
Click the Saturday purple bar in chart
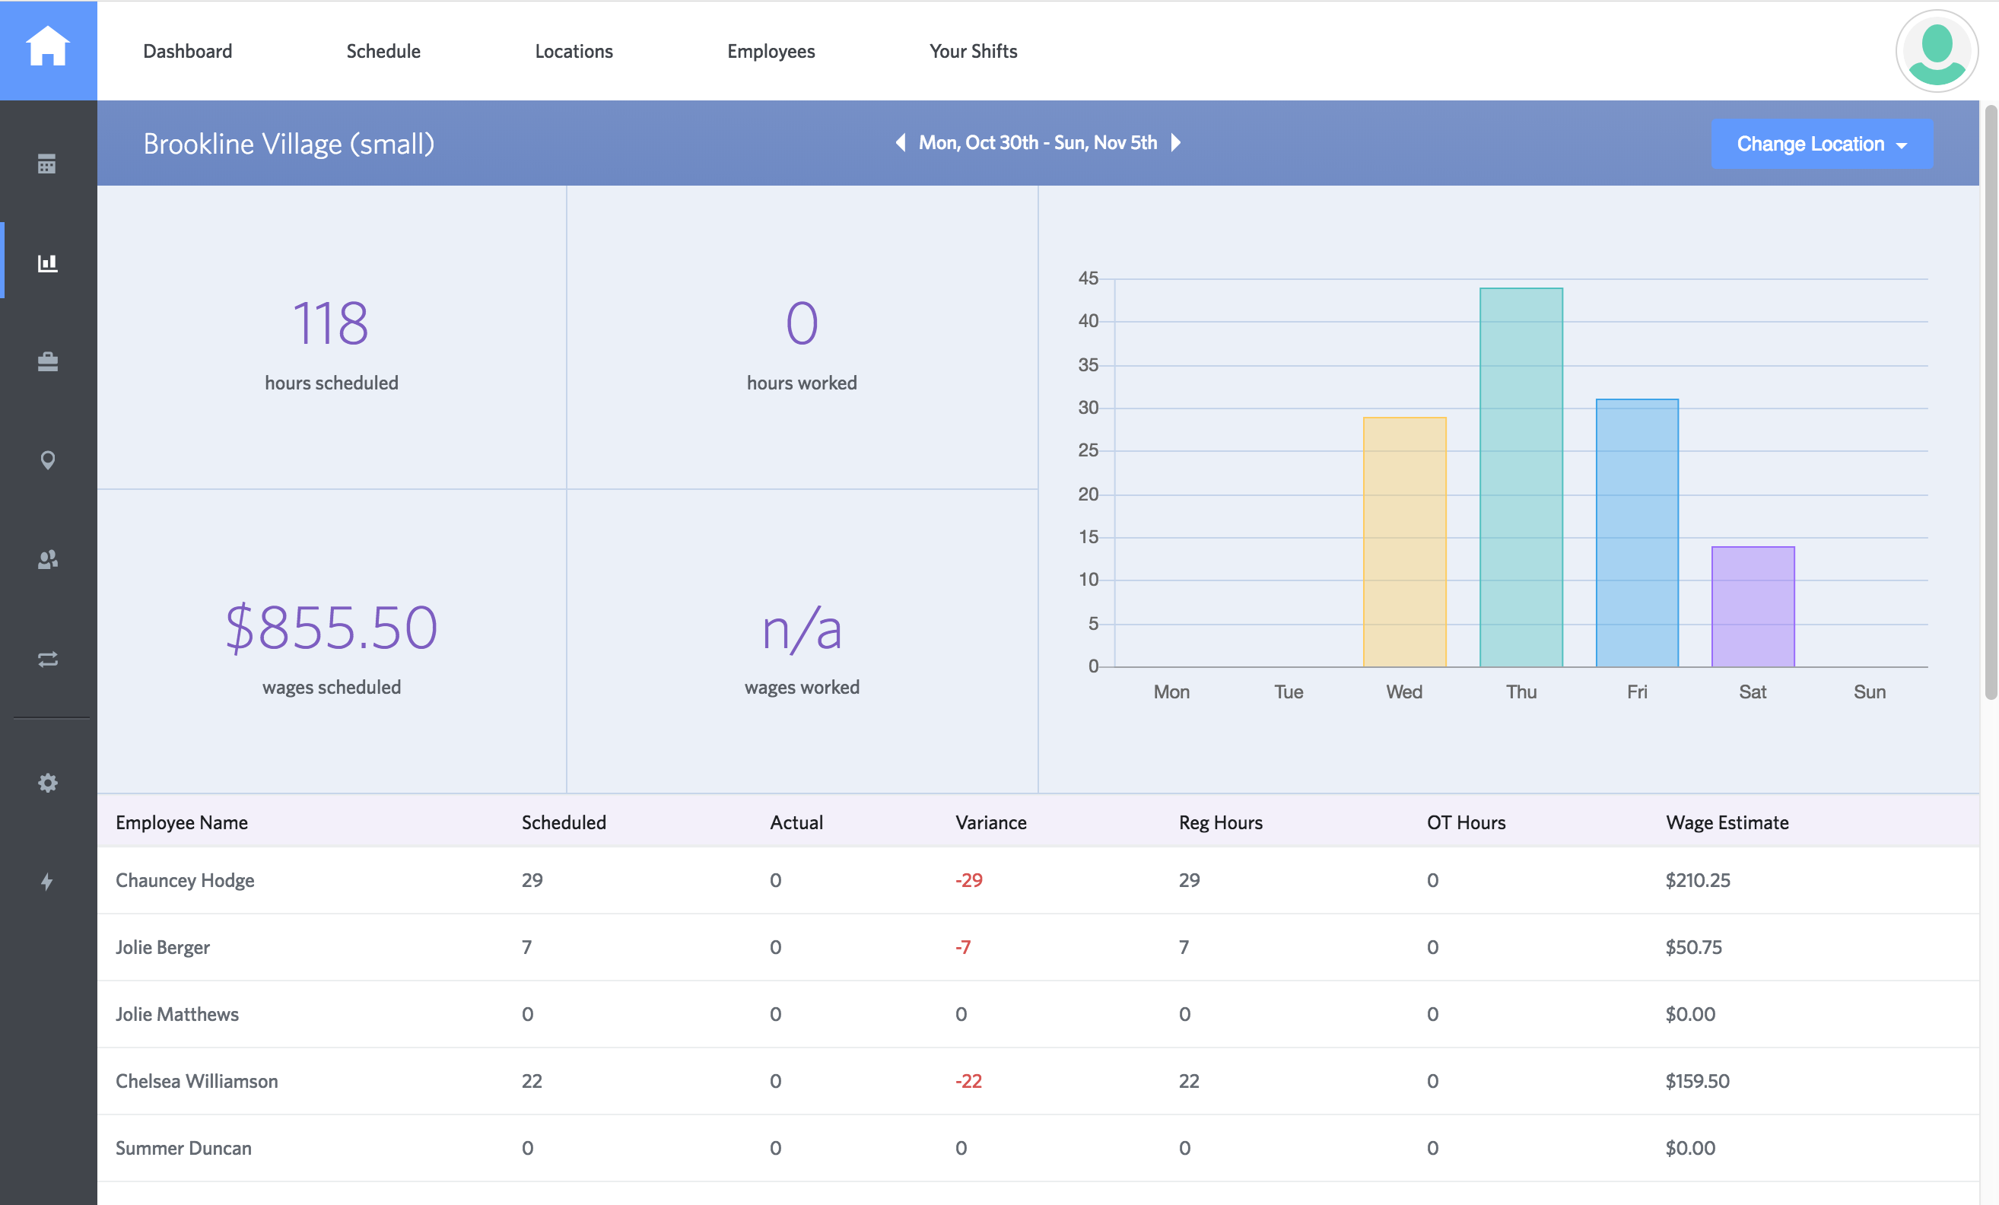[1753, 607]
